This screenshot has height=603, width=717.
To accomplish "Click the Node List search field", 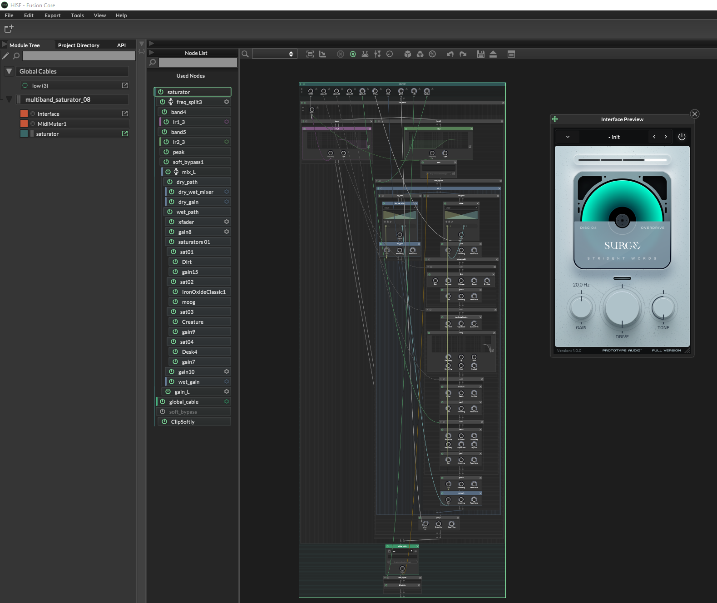I will (x=198, y=62).
